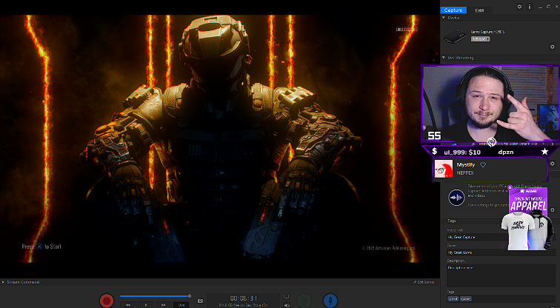Click the badge under Game Capture device name
The image size is (560, 308).
click(x=480, y=39)
